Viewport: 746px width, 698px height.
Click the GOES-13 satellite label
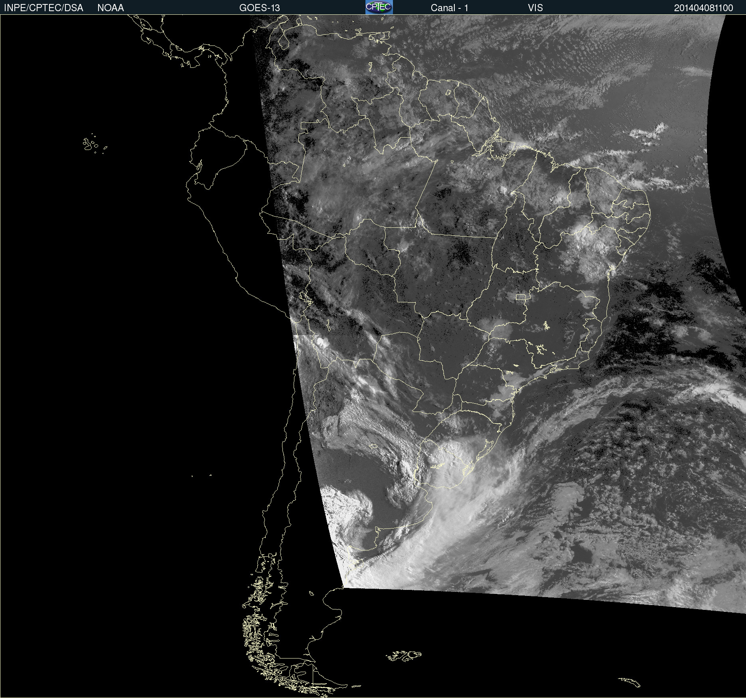tap(259, 8)
